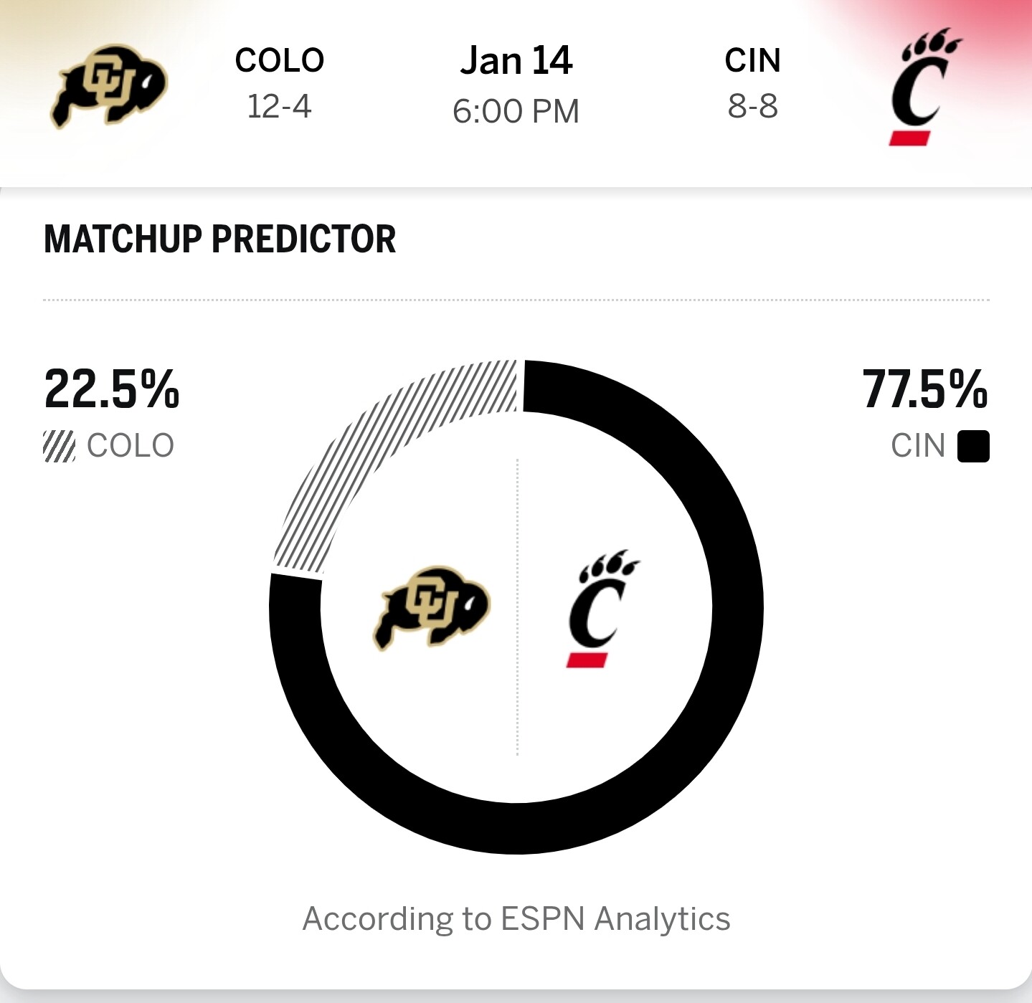1032x1003 pixels.
Task: Tap the Cincinnati Bearcats logo in header
Action: pos(922,87)
